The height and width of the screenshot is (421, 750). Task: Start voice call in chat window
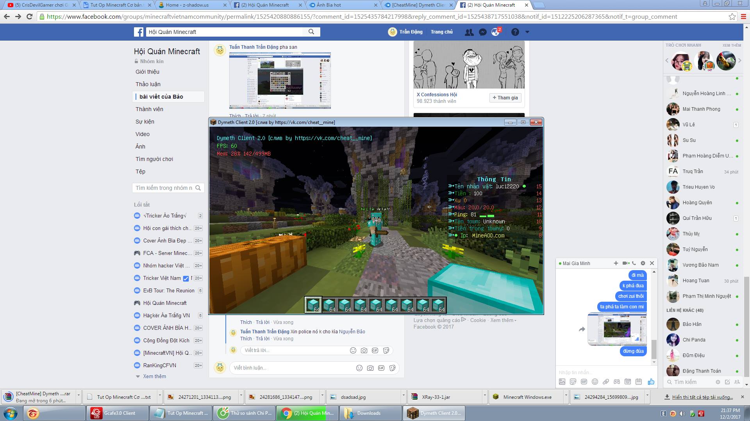point(634,264)
